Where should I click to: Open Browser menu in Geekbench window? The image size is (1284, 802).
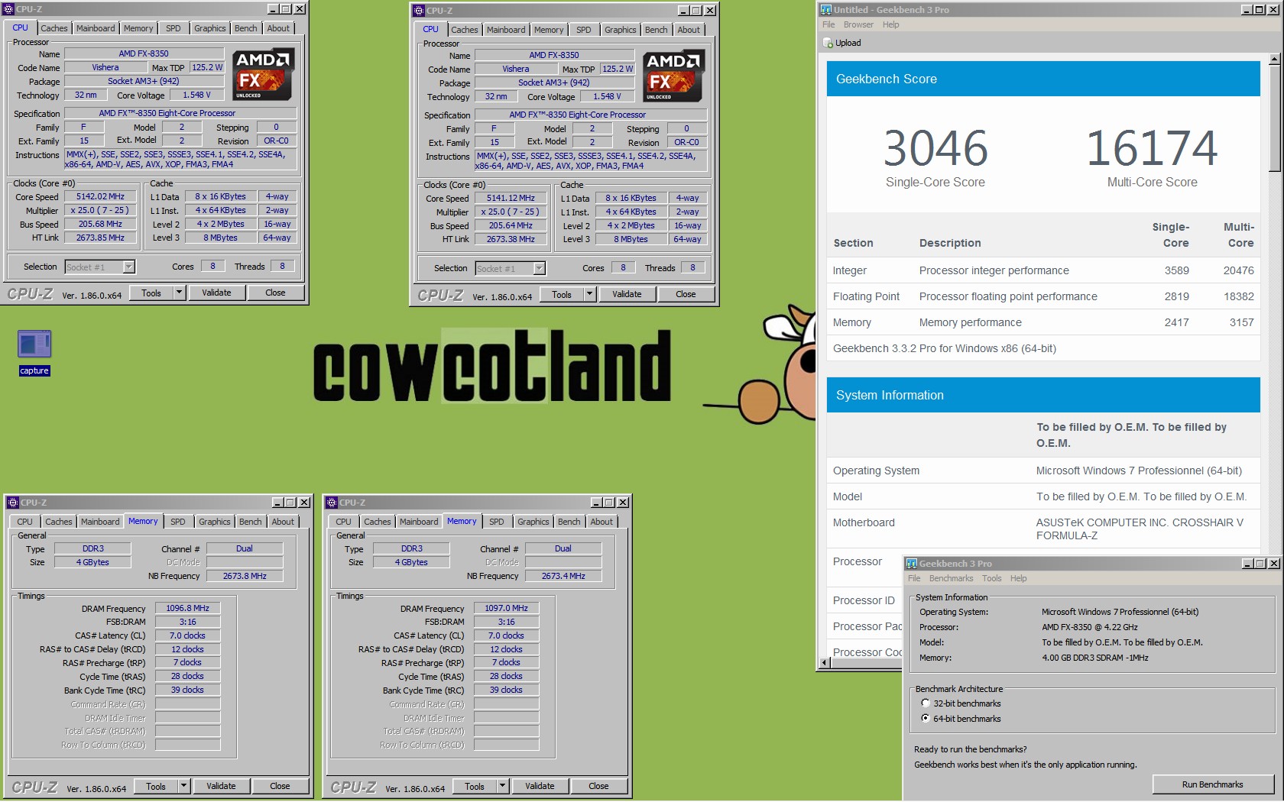pyautogui.click(x=858, y=24)
